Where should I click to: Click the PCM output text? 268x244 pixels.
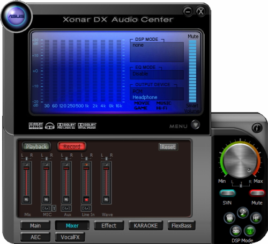[x=138, y=92]
